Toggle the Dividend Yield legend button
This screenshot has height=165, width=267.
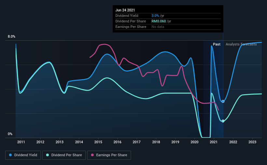[23, 155]
